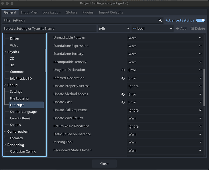The width and height of the screenshot is (209, 170).
Task: Select Formats under Compression
Action: click(x=16, y=138)
